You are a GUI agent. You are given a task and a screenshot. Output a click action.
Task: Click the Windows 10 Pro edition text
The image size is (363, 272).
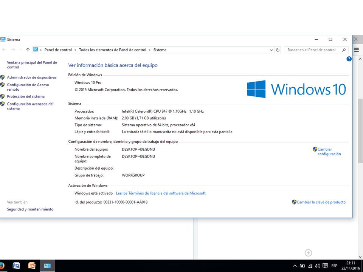click(88, 83)
